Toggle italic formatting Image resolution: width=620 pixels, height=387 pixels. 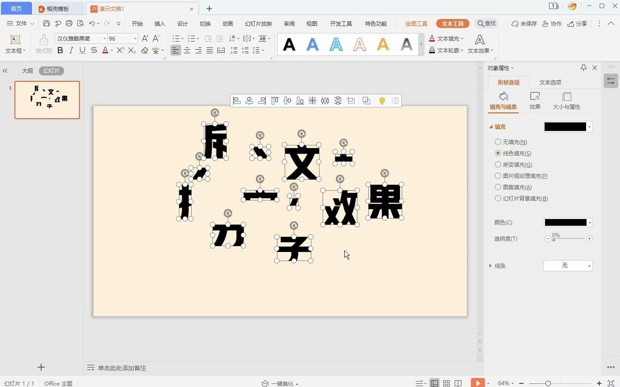[71, 51]
